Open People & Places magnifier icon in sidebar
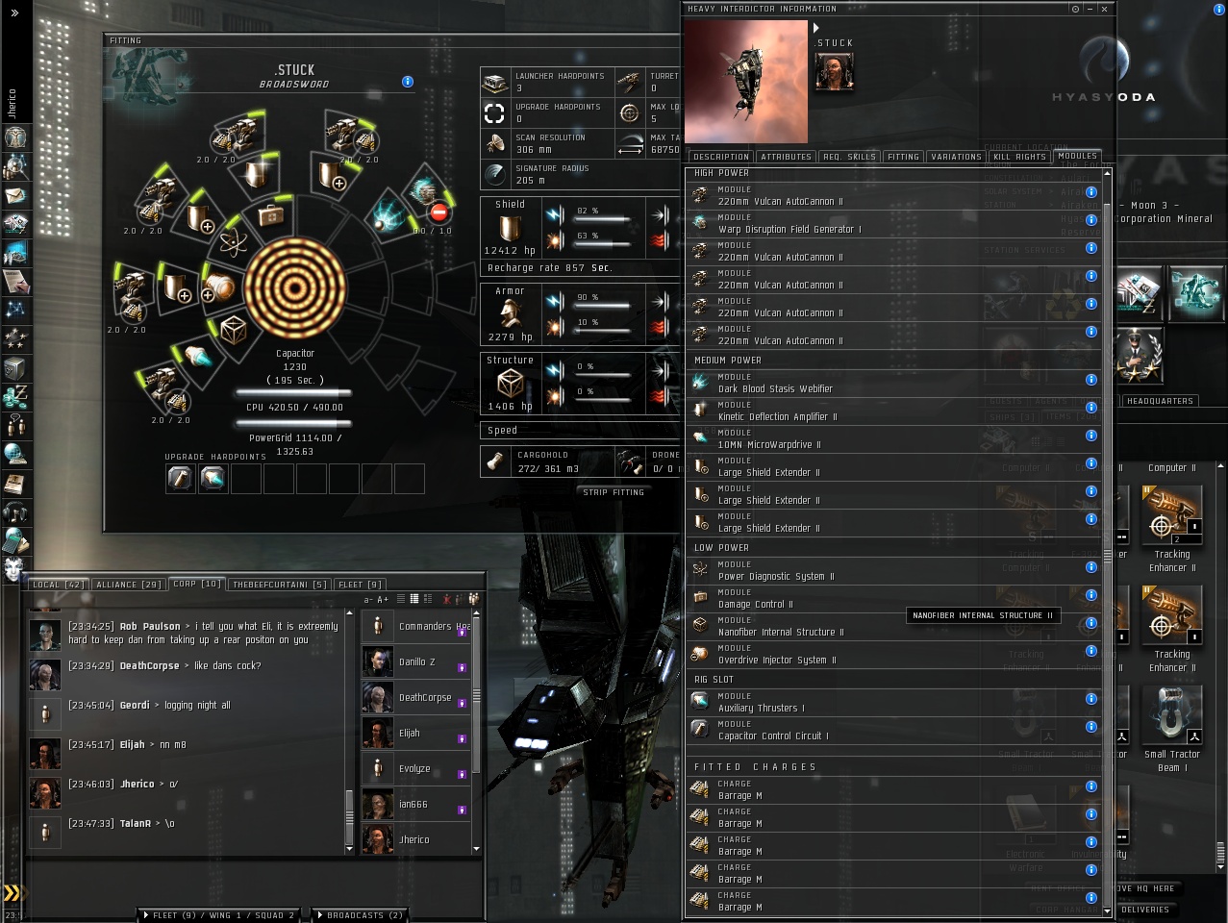 click(15, 167)
